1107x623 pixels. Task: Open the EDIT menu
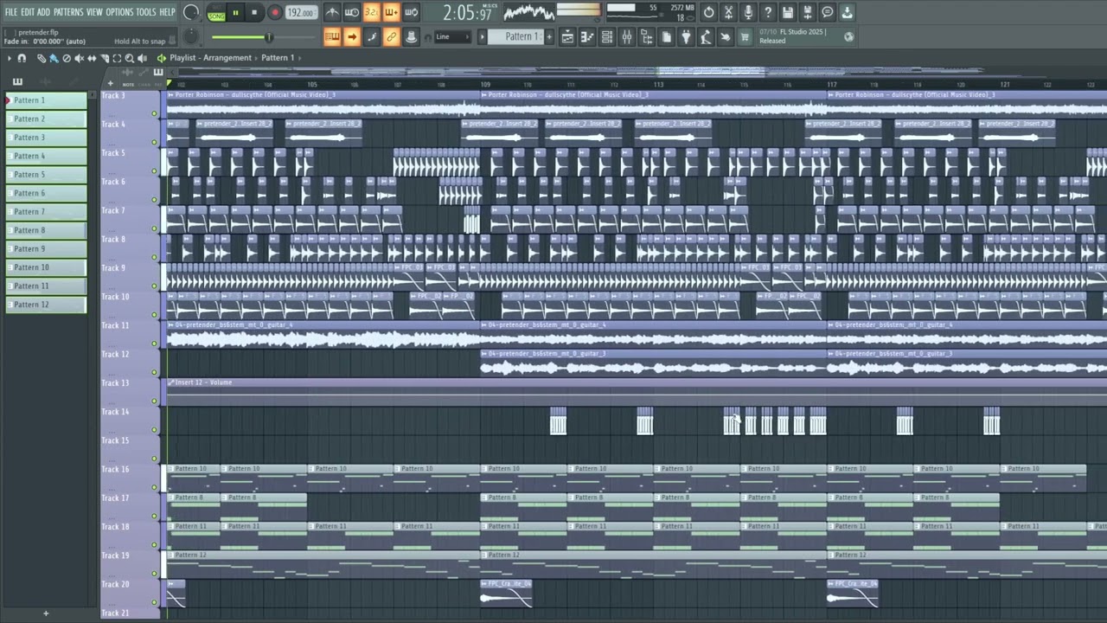point(28,12)
